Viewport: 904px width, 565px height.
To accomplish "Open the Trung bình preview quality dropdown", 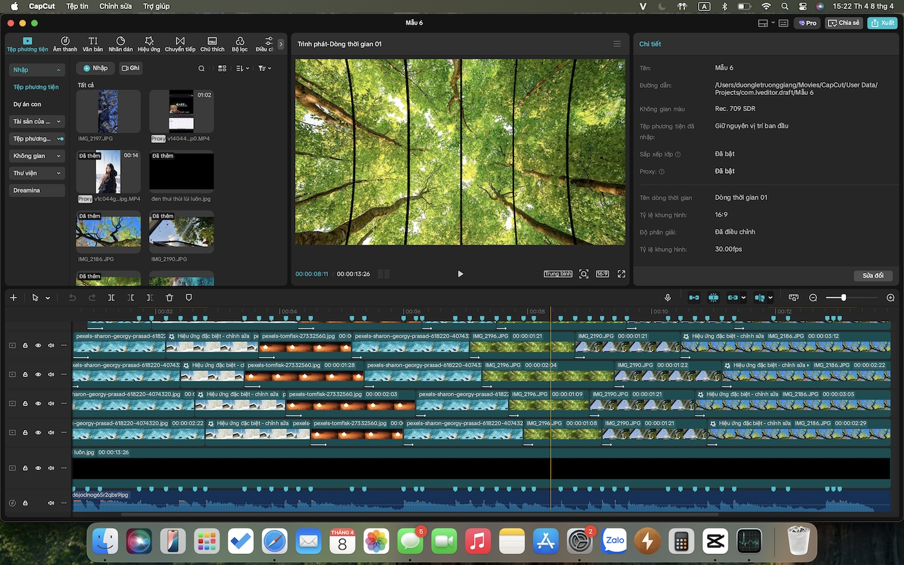I will (558, 274).
